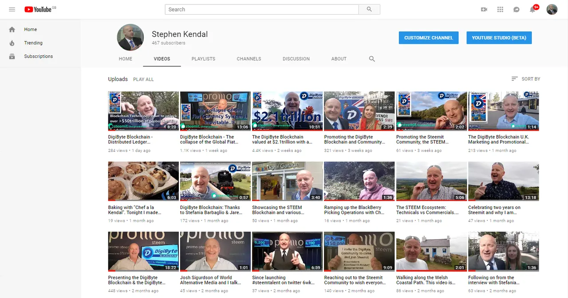Image resolution: width=568 pixels, height=298 pixels.
Task: Open the notifications bell
Action: coord(533,9)
